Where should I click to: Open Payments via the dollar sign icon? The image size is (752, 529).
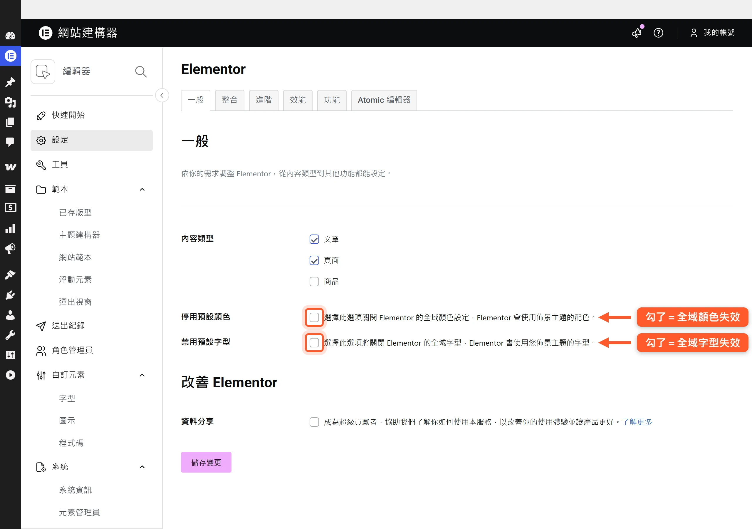point(10,207)
